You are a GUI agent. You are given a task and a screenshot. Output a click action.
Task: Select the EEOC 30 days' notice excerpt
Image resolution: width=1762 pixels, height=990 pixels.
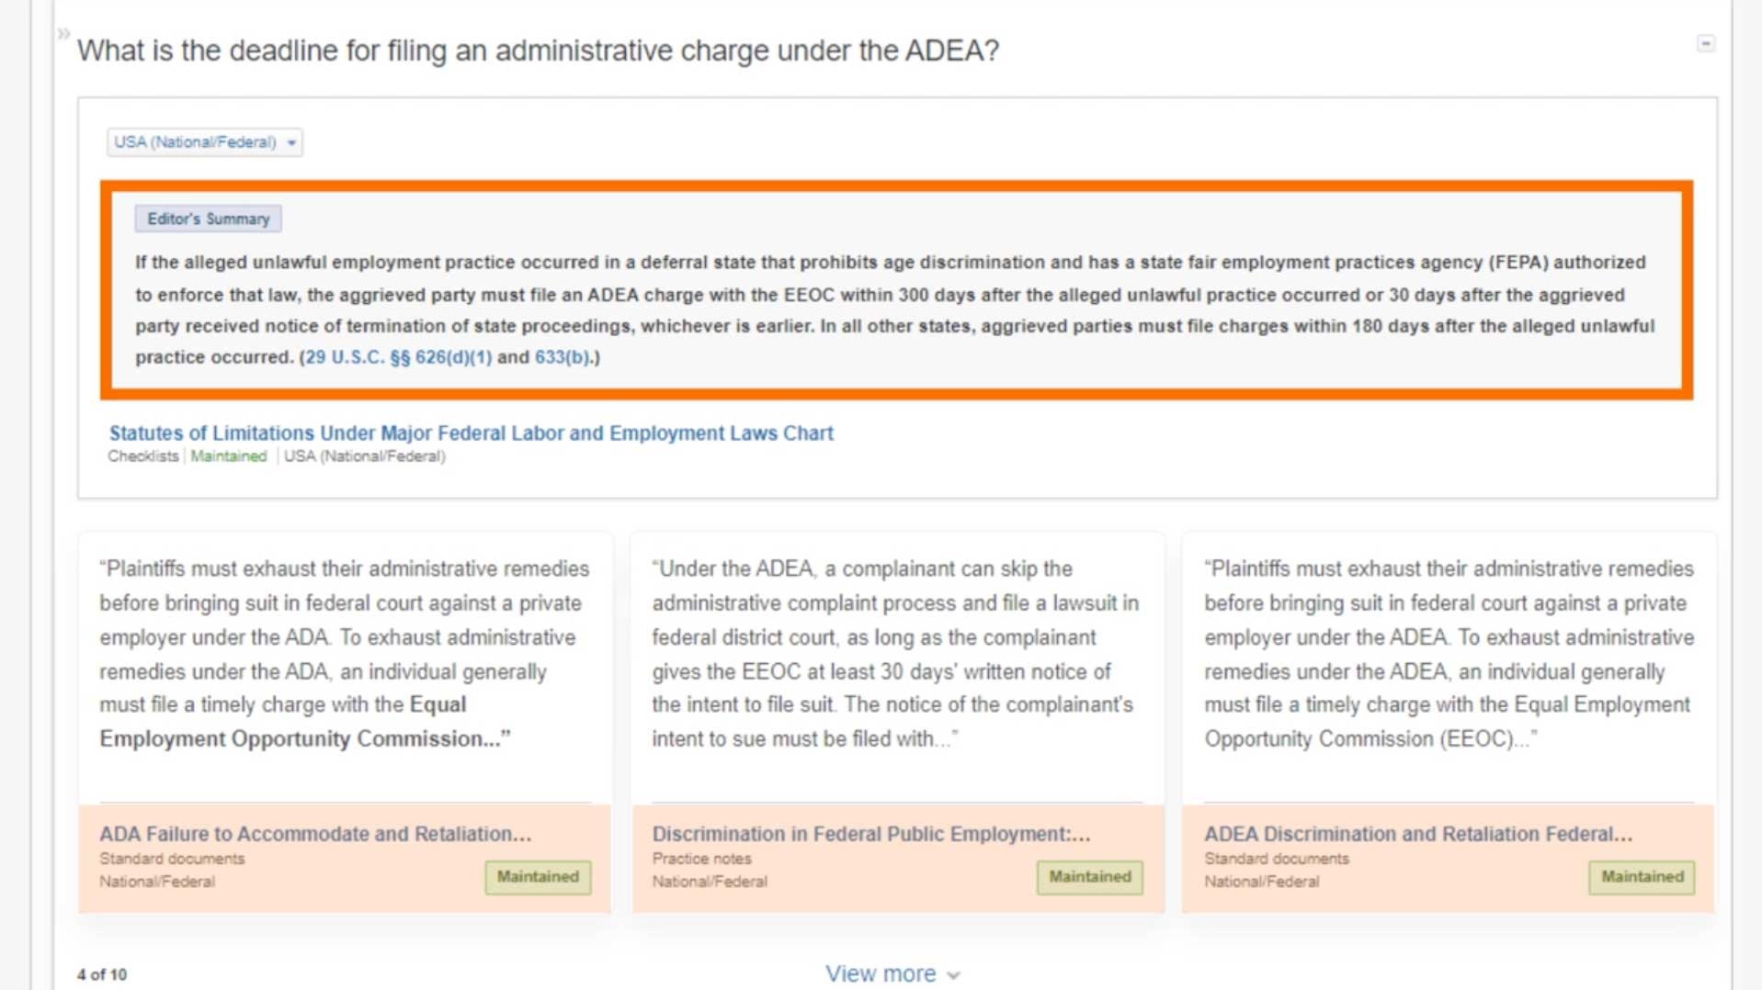[895, 653]
